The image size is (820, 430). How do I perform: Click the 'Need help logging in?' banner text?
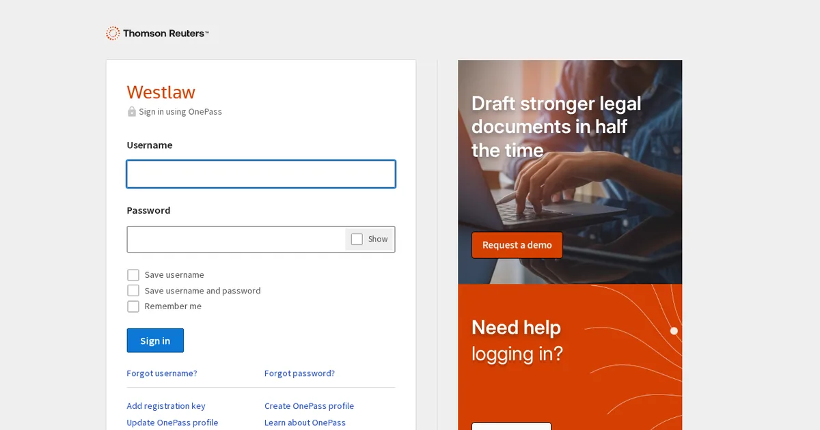(x=517, y=341)
